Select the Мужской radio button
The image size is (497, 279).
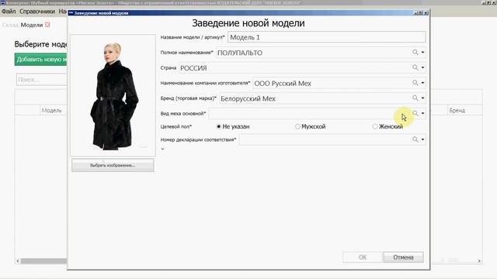(x=297, y=126)
